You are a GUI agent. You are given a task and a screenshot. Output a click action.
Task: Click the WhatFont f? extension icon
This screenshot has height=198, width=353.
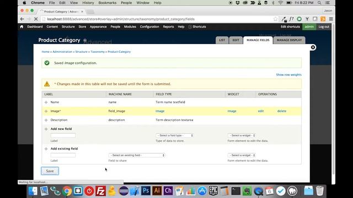(292, 19)
